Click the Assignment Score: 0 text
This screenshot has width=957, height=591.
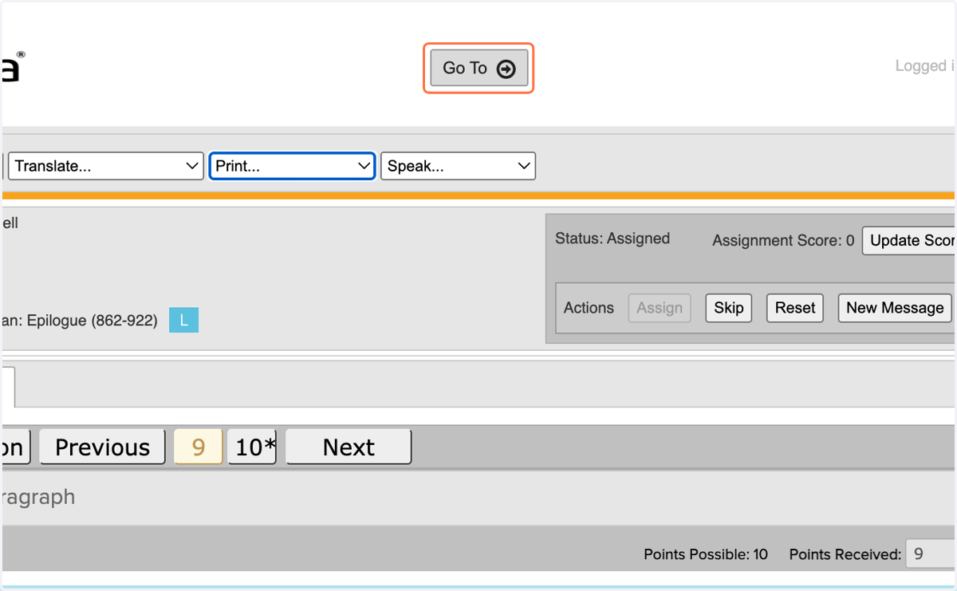coord(783,240)
